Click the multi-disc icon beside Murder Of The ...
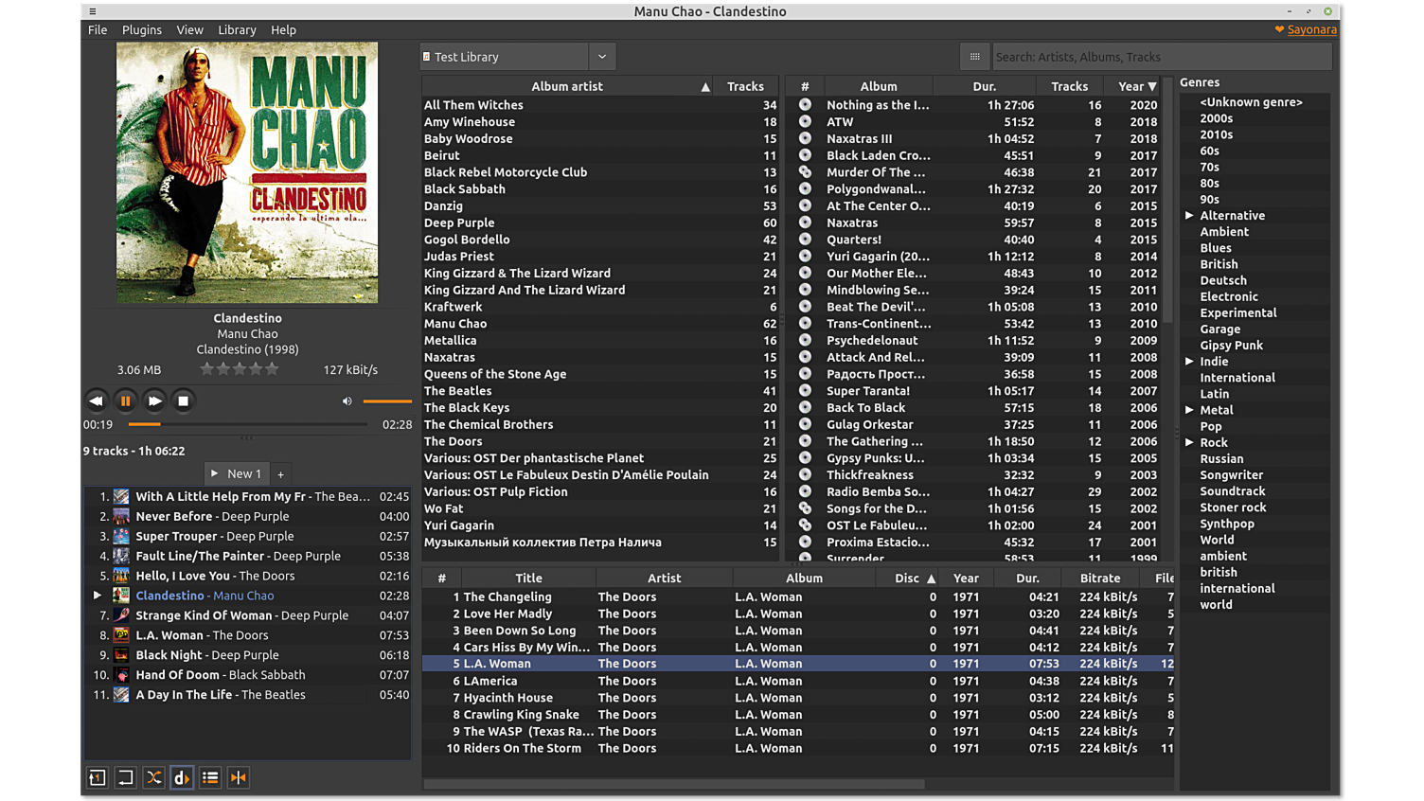This screenshot has width=1424, height=801. coord(805,172)
